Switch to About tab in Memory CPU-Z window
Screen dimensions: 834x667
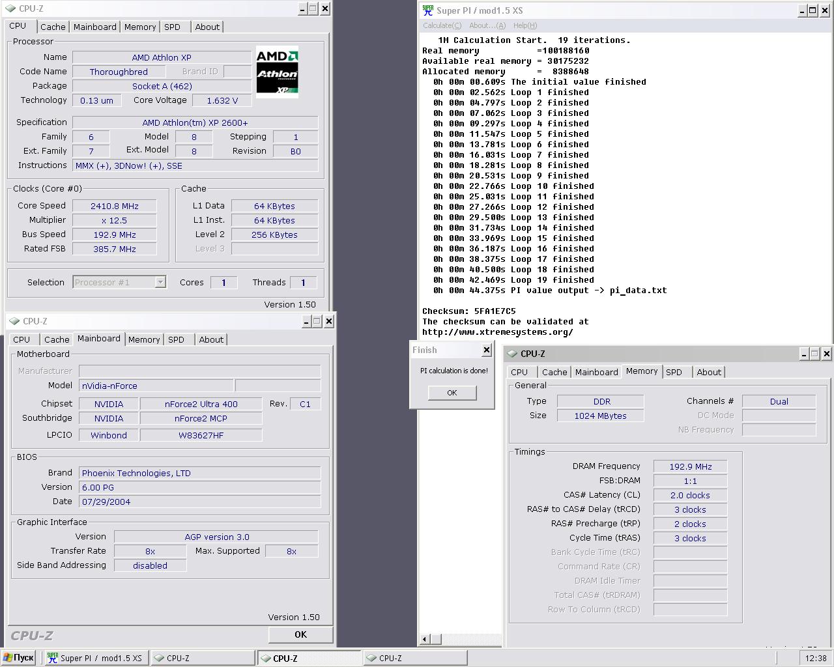point(709,372)
